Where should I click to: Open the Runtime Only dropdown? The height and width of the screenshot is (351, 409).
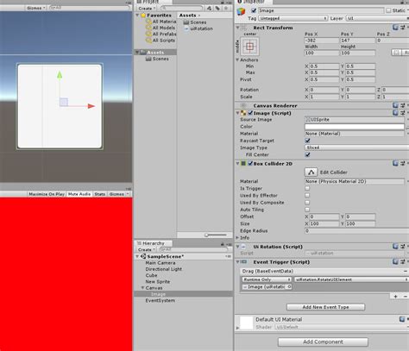tap(267, 279)
